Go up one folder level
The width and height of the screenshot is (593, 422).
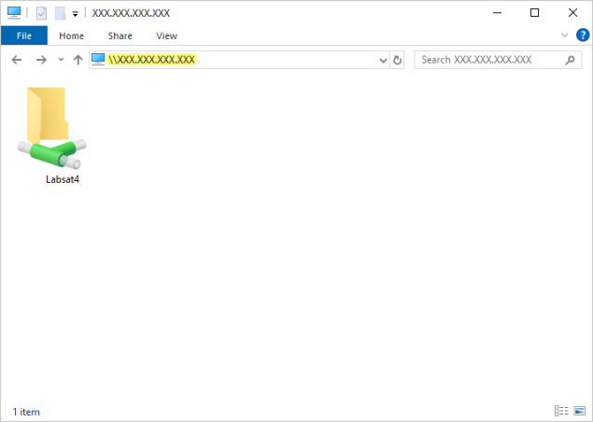[78, 60]
